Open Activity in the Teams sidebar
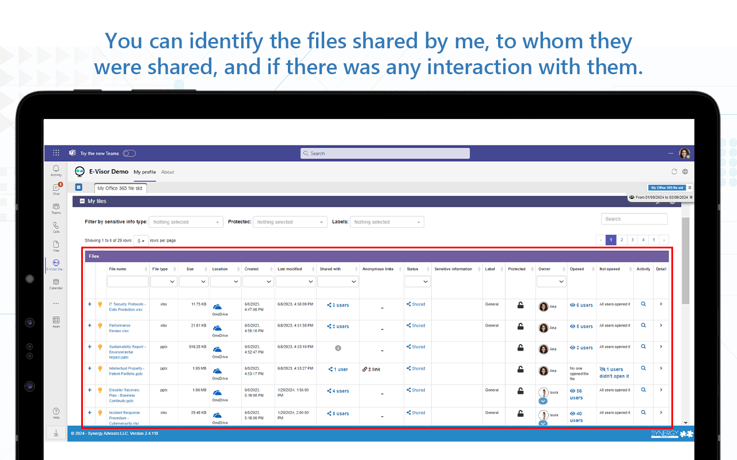 click(56, 170)
